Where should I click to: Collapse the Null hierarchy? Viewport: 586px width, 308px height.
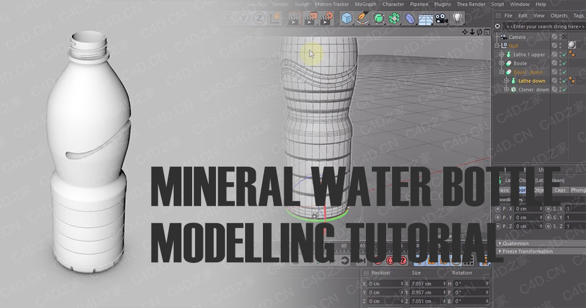[497, 46]
